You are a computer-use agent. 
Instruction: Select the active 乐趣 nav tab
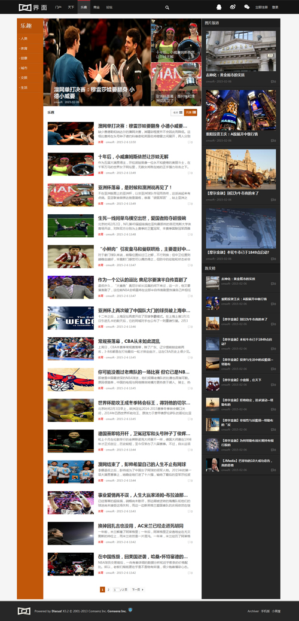[84, 7]
